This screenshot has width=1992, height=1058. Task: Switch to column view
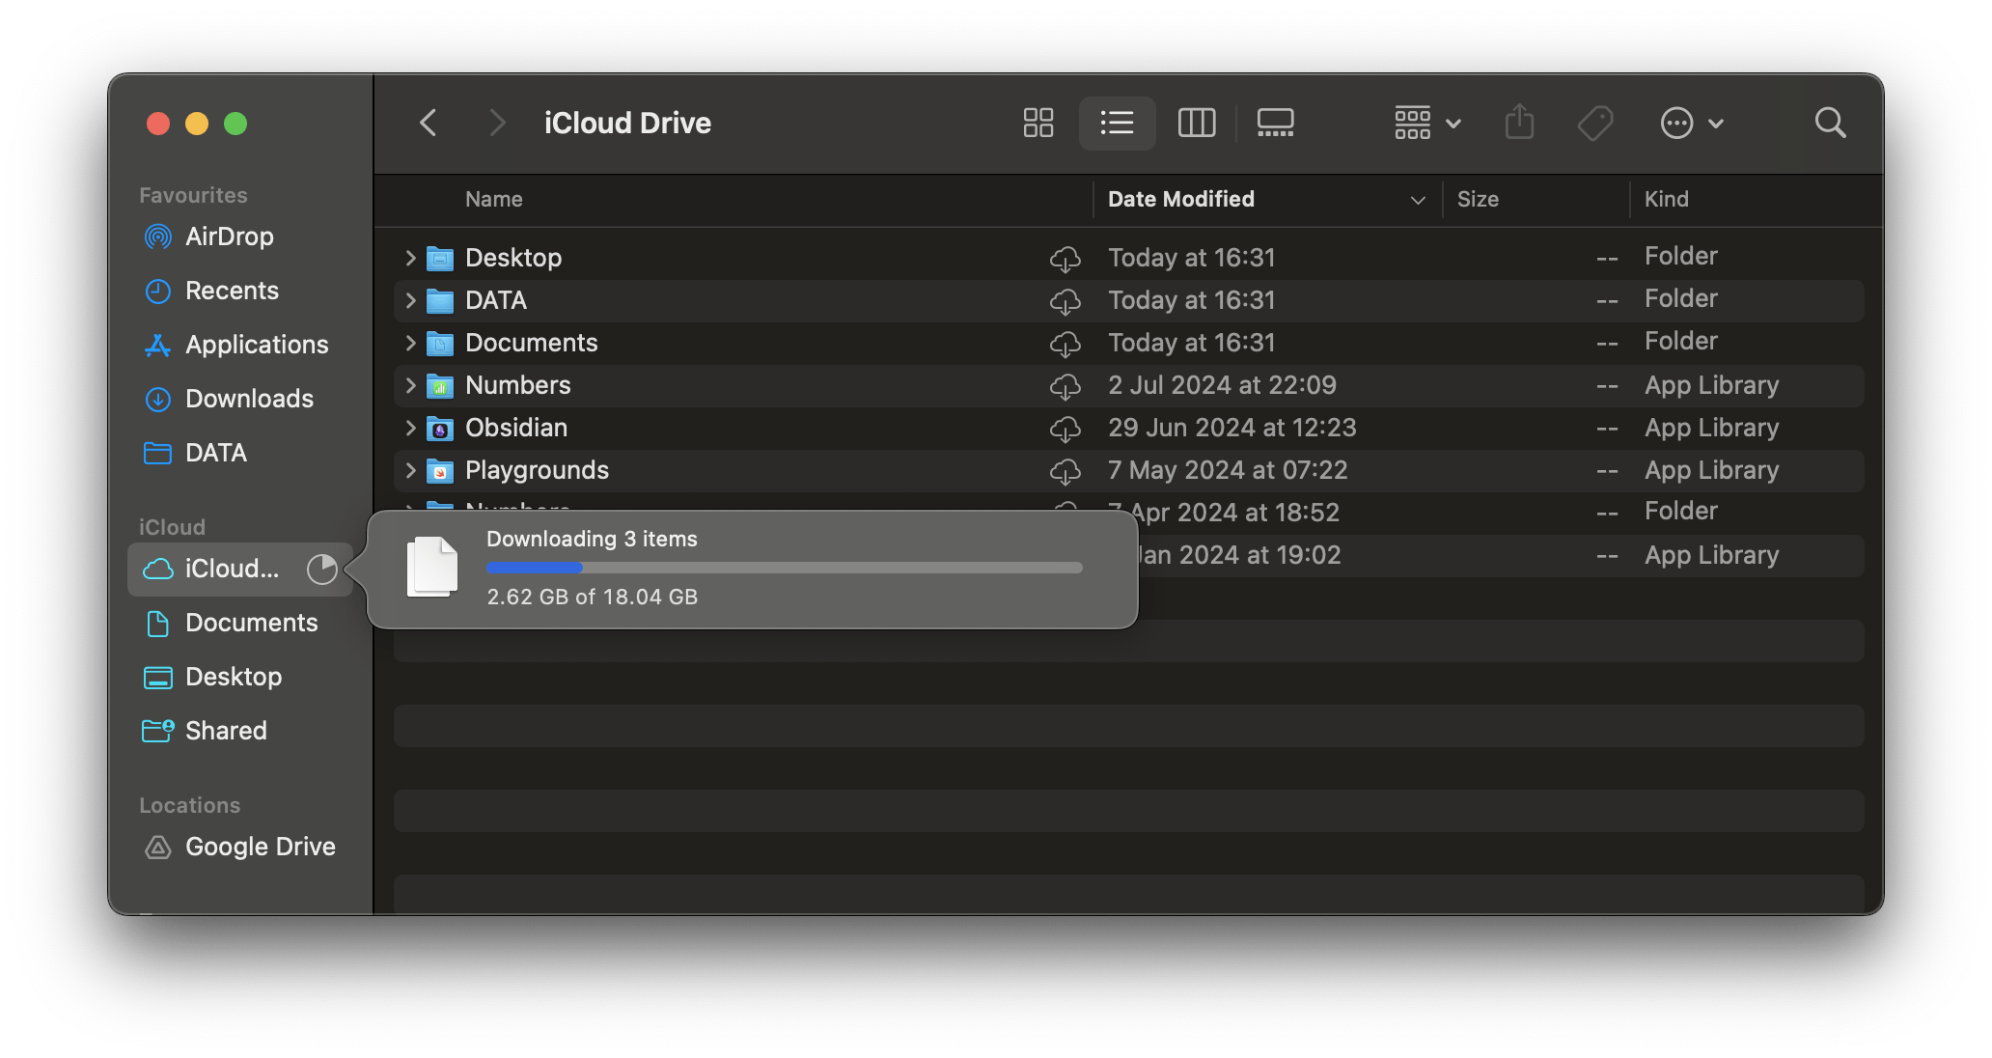1196,123
